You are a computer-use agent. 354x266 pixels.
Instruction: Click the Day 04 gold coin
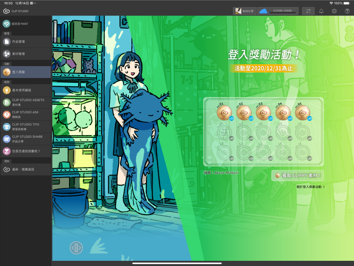283,113
